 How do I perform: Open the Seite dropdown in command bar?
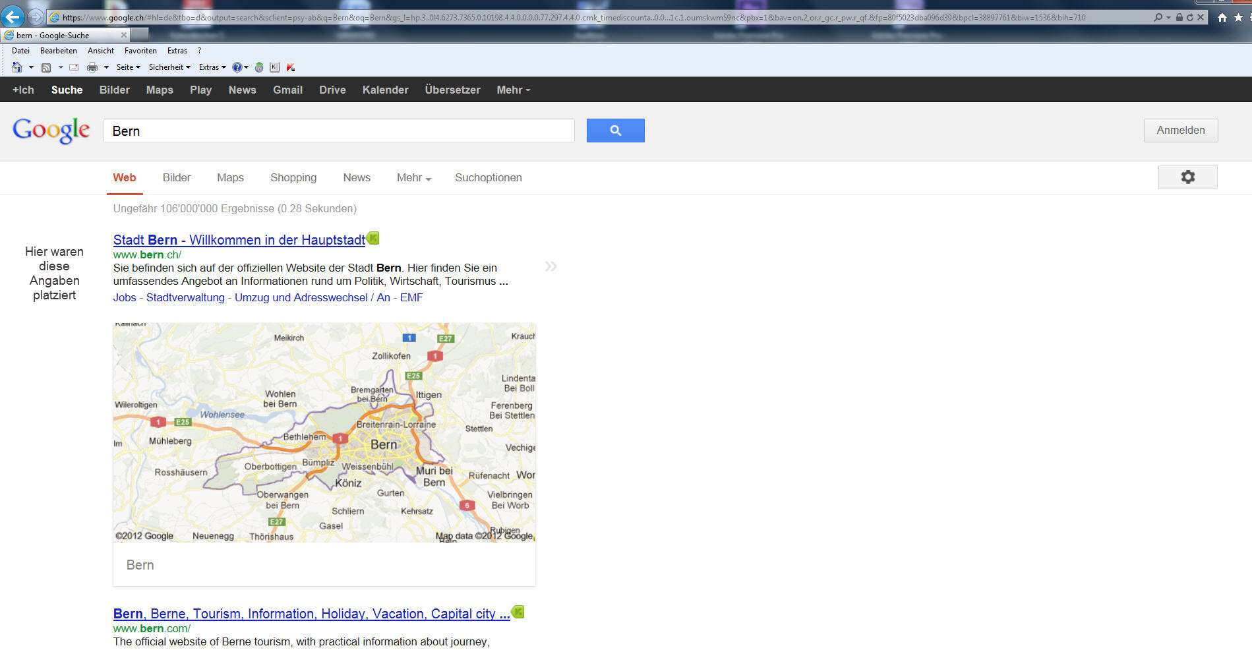(128, 67)
